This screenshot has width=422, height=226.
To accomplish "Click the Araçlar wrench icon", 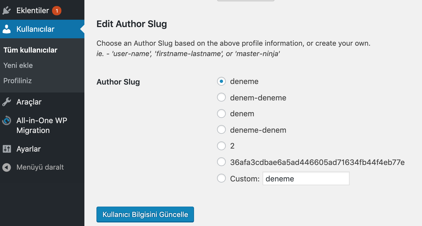I will point(7,102).
